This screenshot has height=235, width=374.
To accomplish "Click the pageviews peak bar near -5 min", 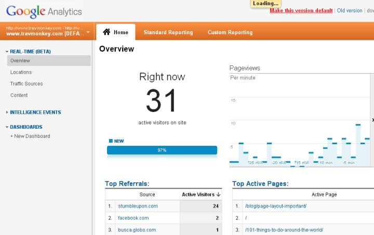I will (x=358, y=145).
